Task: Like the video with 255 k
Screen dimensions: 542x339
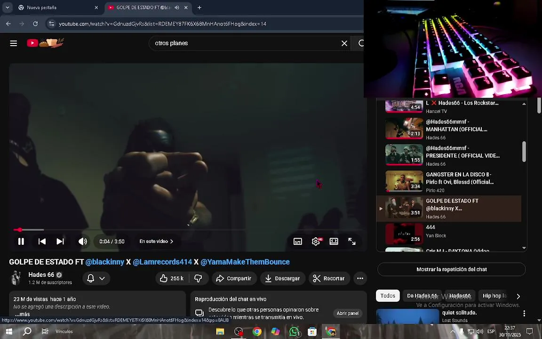Action: click(172, 278)
